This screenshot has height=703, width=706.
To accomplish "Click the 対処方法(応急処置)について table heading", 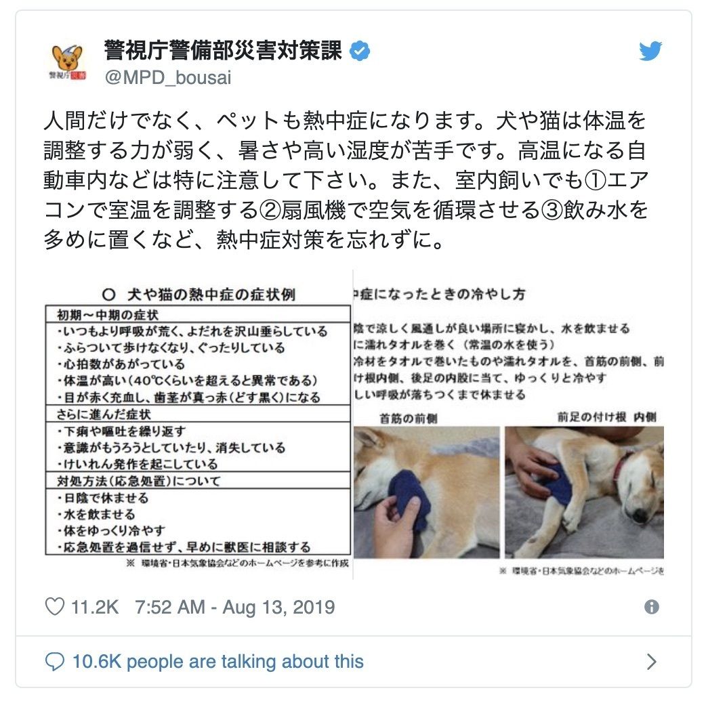I will (139, 481).
